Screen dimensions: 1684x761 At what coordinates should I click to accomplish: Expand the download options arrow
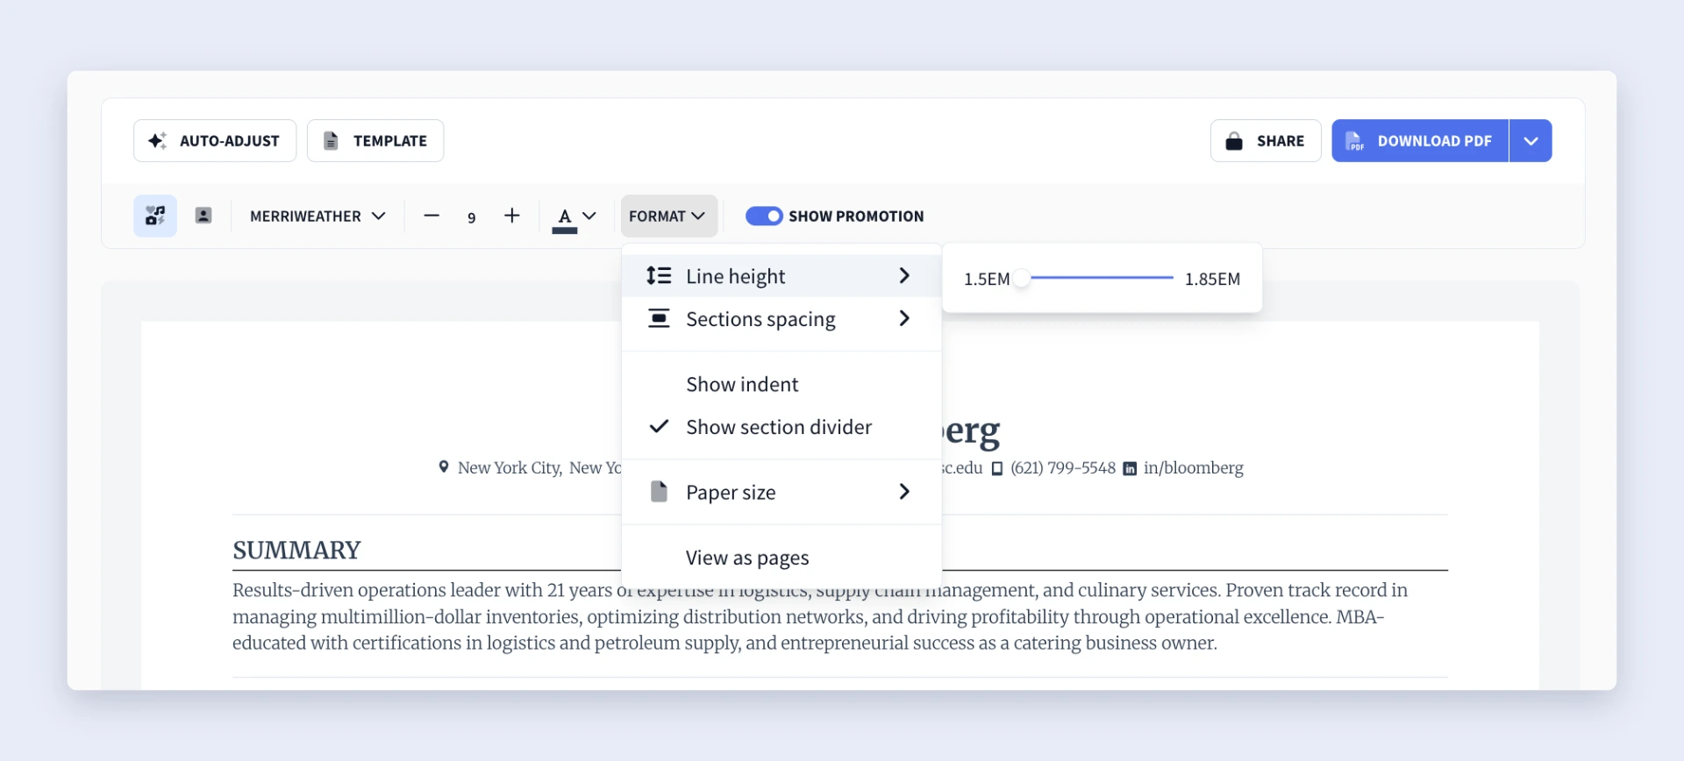point(1531,141)
